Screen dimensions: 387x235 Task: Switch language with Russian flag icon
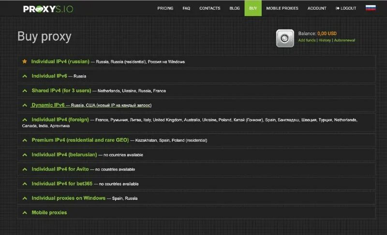coord(371,8)
